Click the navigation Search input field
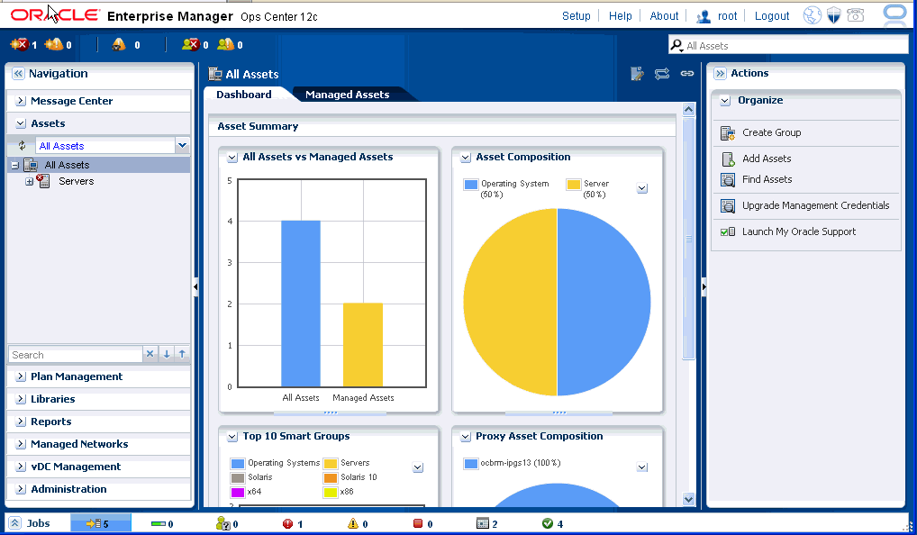 pos(76,355)
